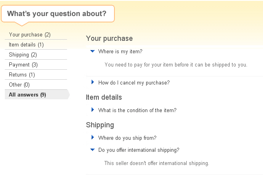This screenshot has width=263, height=175.
Task: Click the 'Shipping' section heading
Action: (100, 125)
